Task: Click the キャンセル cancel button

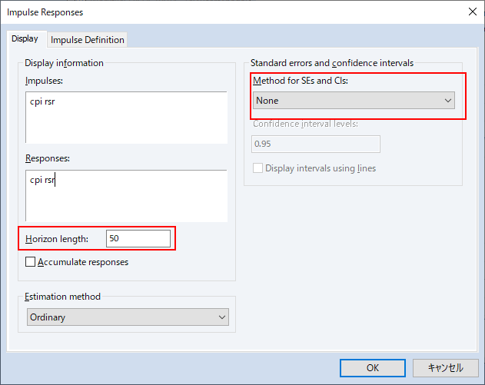Action: 445,367
